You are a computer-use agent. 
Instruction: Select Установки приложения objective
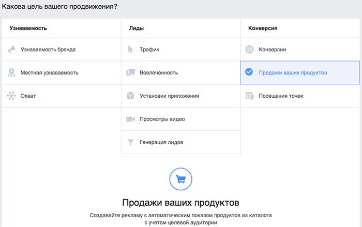181,96
